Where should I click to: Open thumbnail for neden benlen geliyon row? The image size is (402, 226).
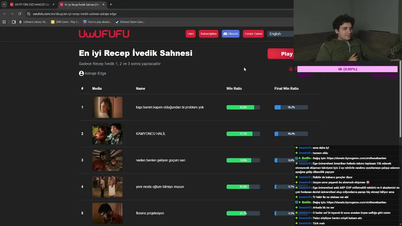point(107,160)
